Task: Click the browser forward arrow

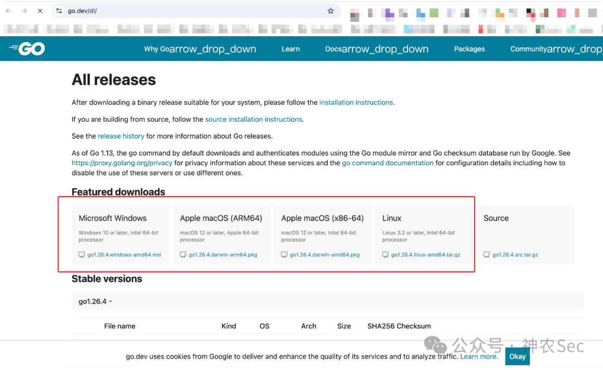Action: pyautogui.click(x=24, y=11)
